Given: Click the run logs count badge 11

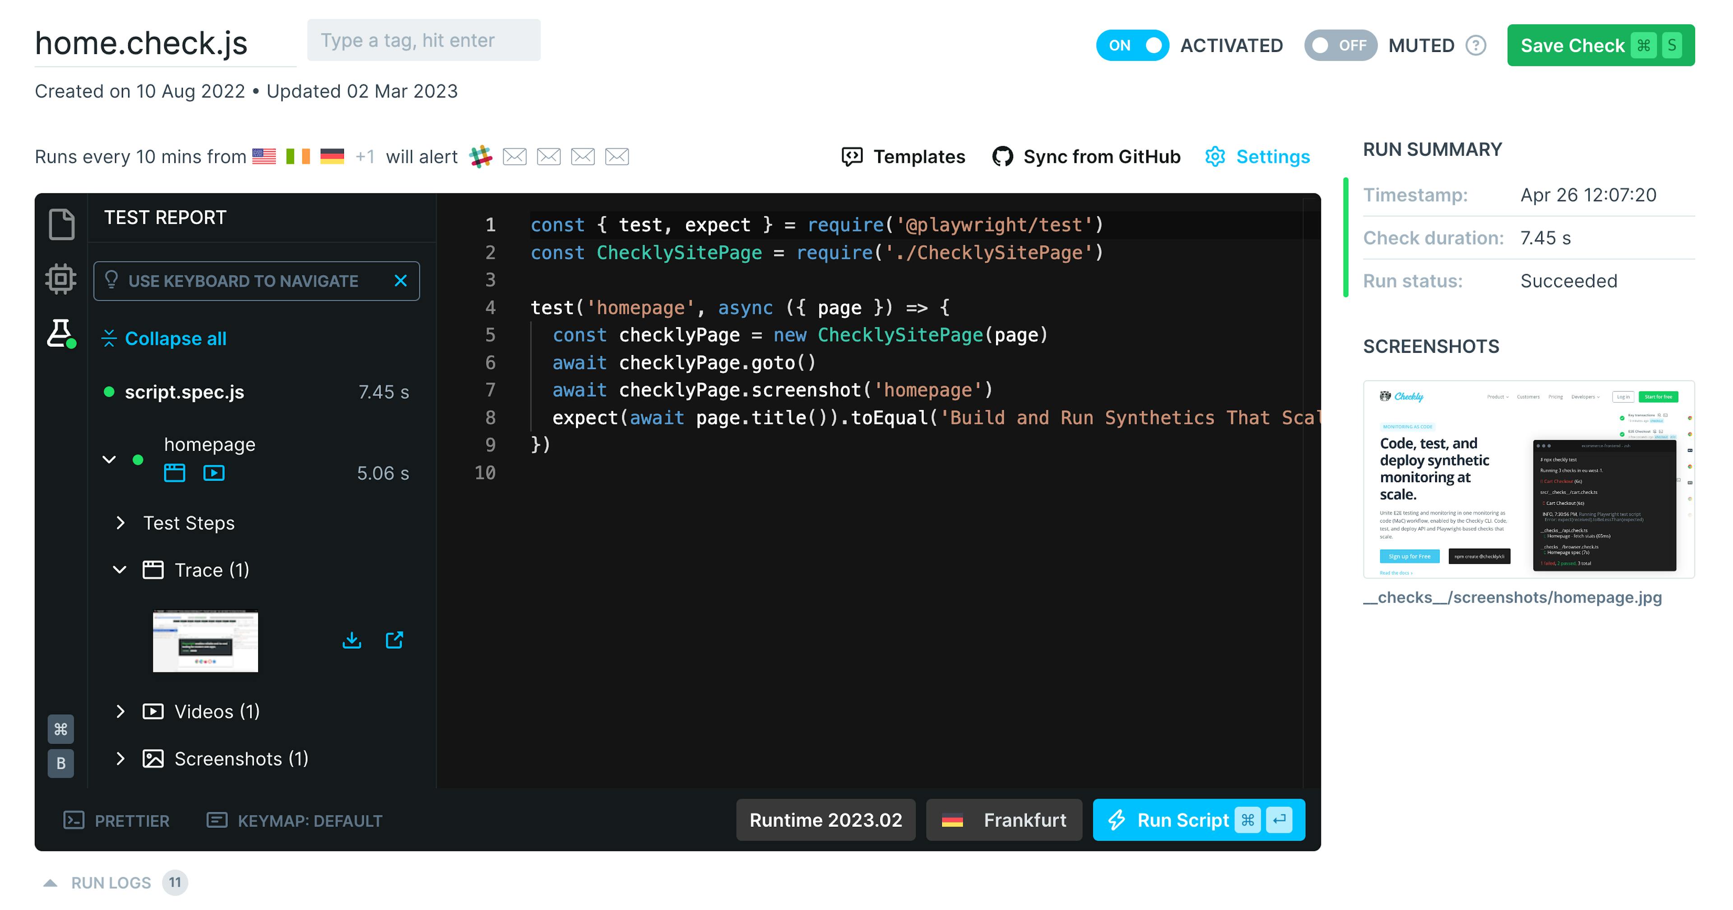Looking at the screenshot, I should [175, 882].
